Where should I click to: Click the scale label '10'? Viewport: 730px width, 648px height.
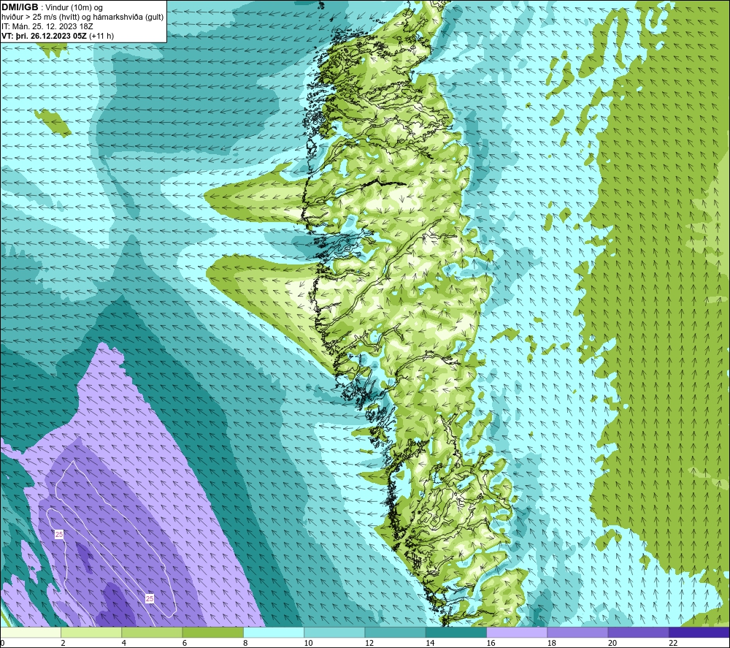[308, 644]
